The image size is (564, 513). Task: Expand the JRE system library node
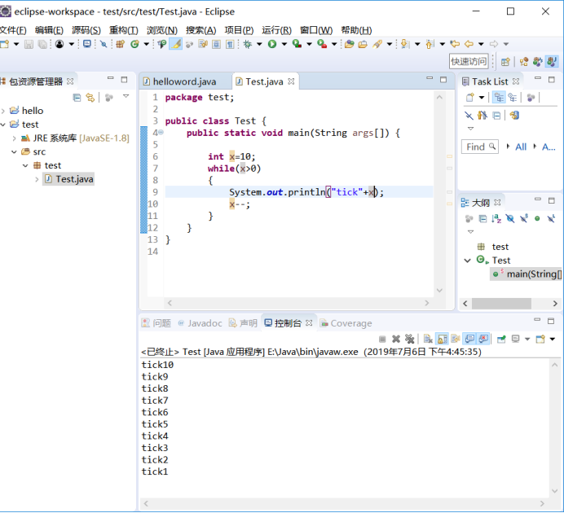coord(14,138)
